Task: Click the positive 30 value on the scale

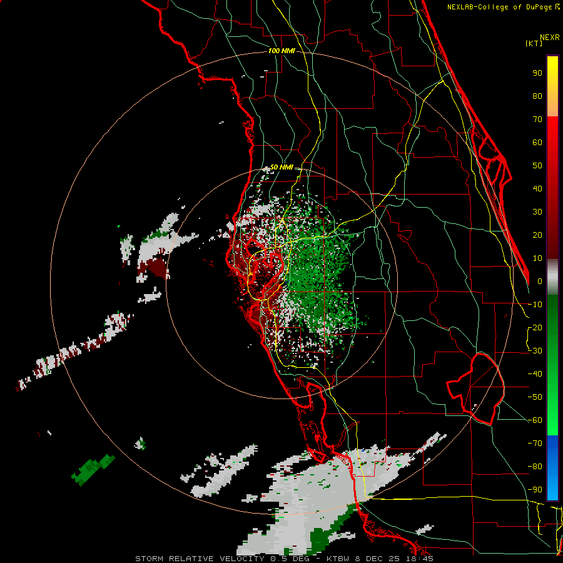Action: 537,212
